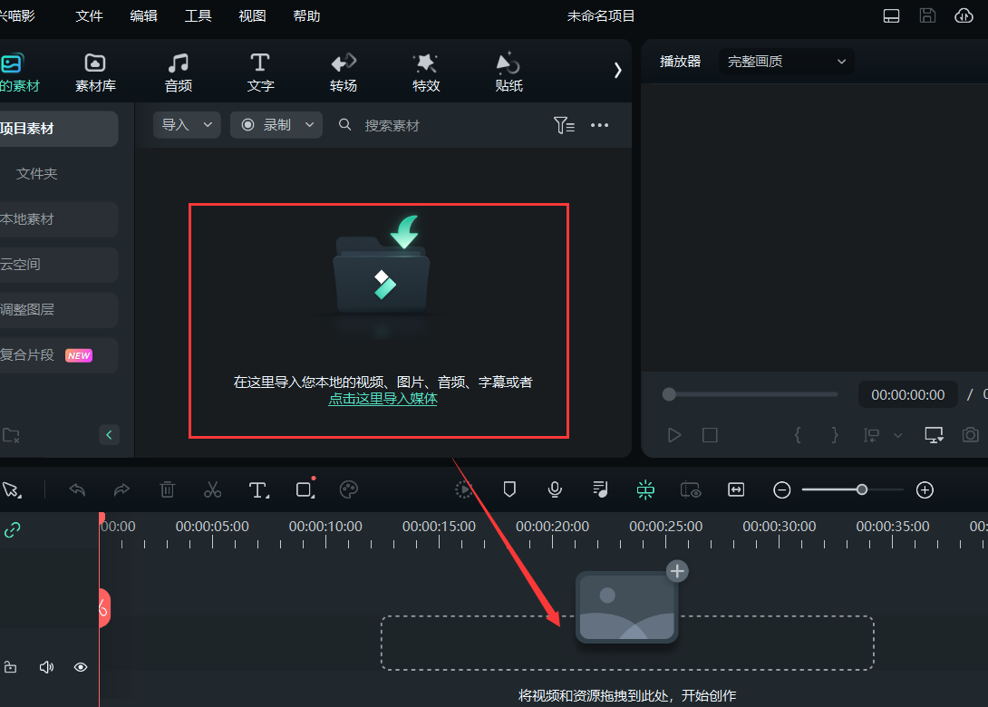Open the 文件 menu
The height and width of the screenshot is (707, 988).
click(89, 16)
